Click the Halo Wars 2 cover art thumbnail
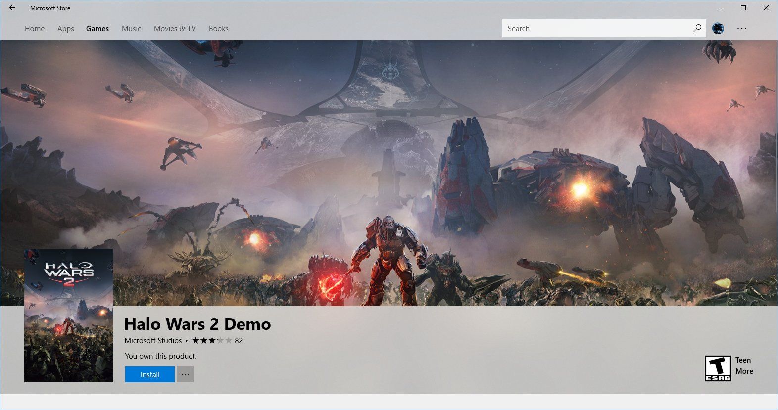 [x=69, y=316]
